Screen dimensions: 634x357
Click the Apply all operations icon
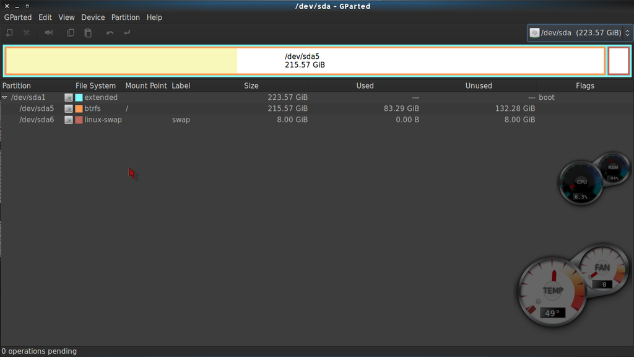(x=127, y=33)
